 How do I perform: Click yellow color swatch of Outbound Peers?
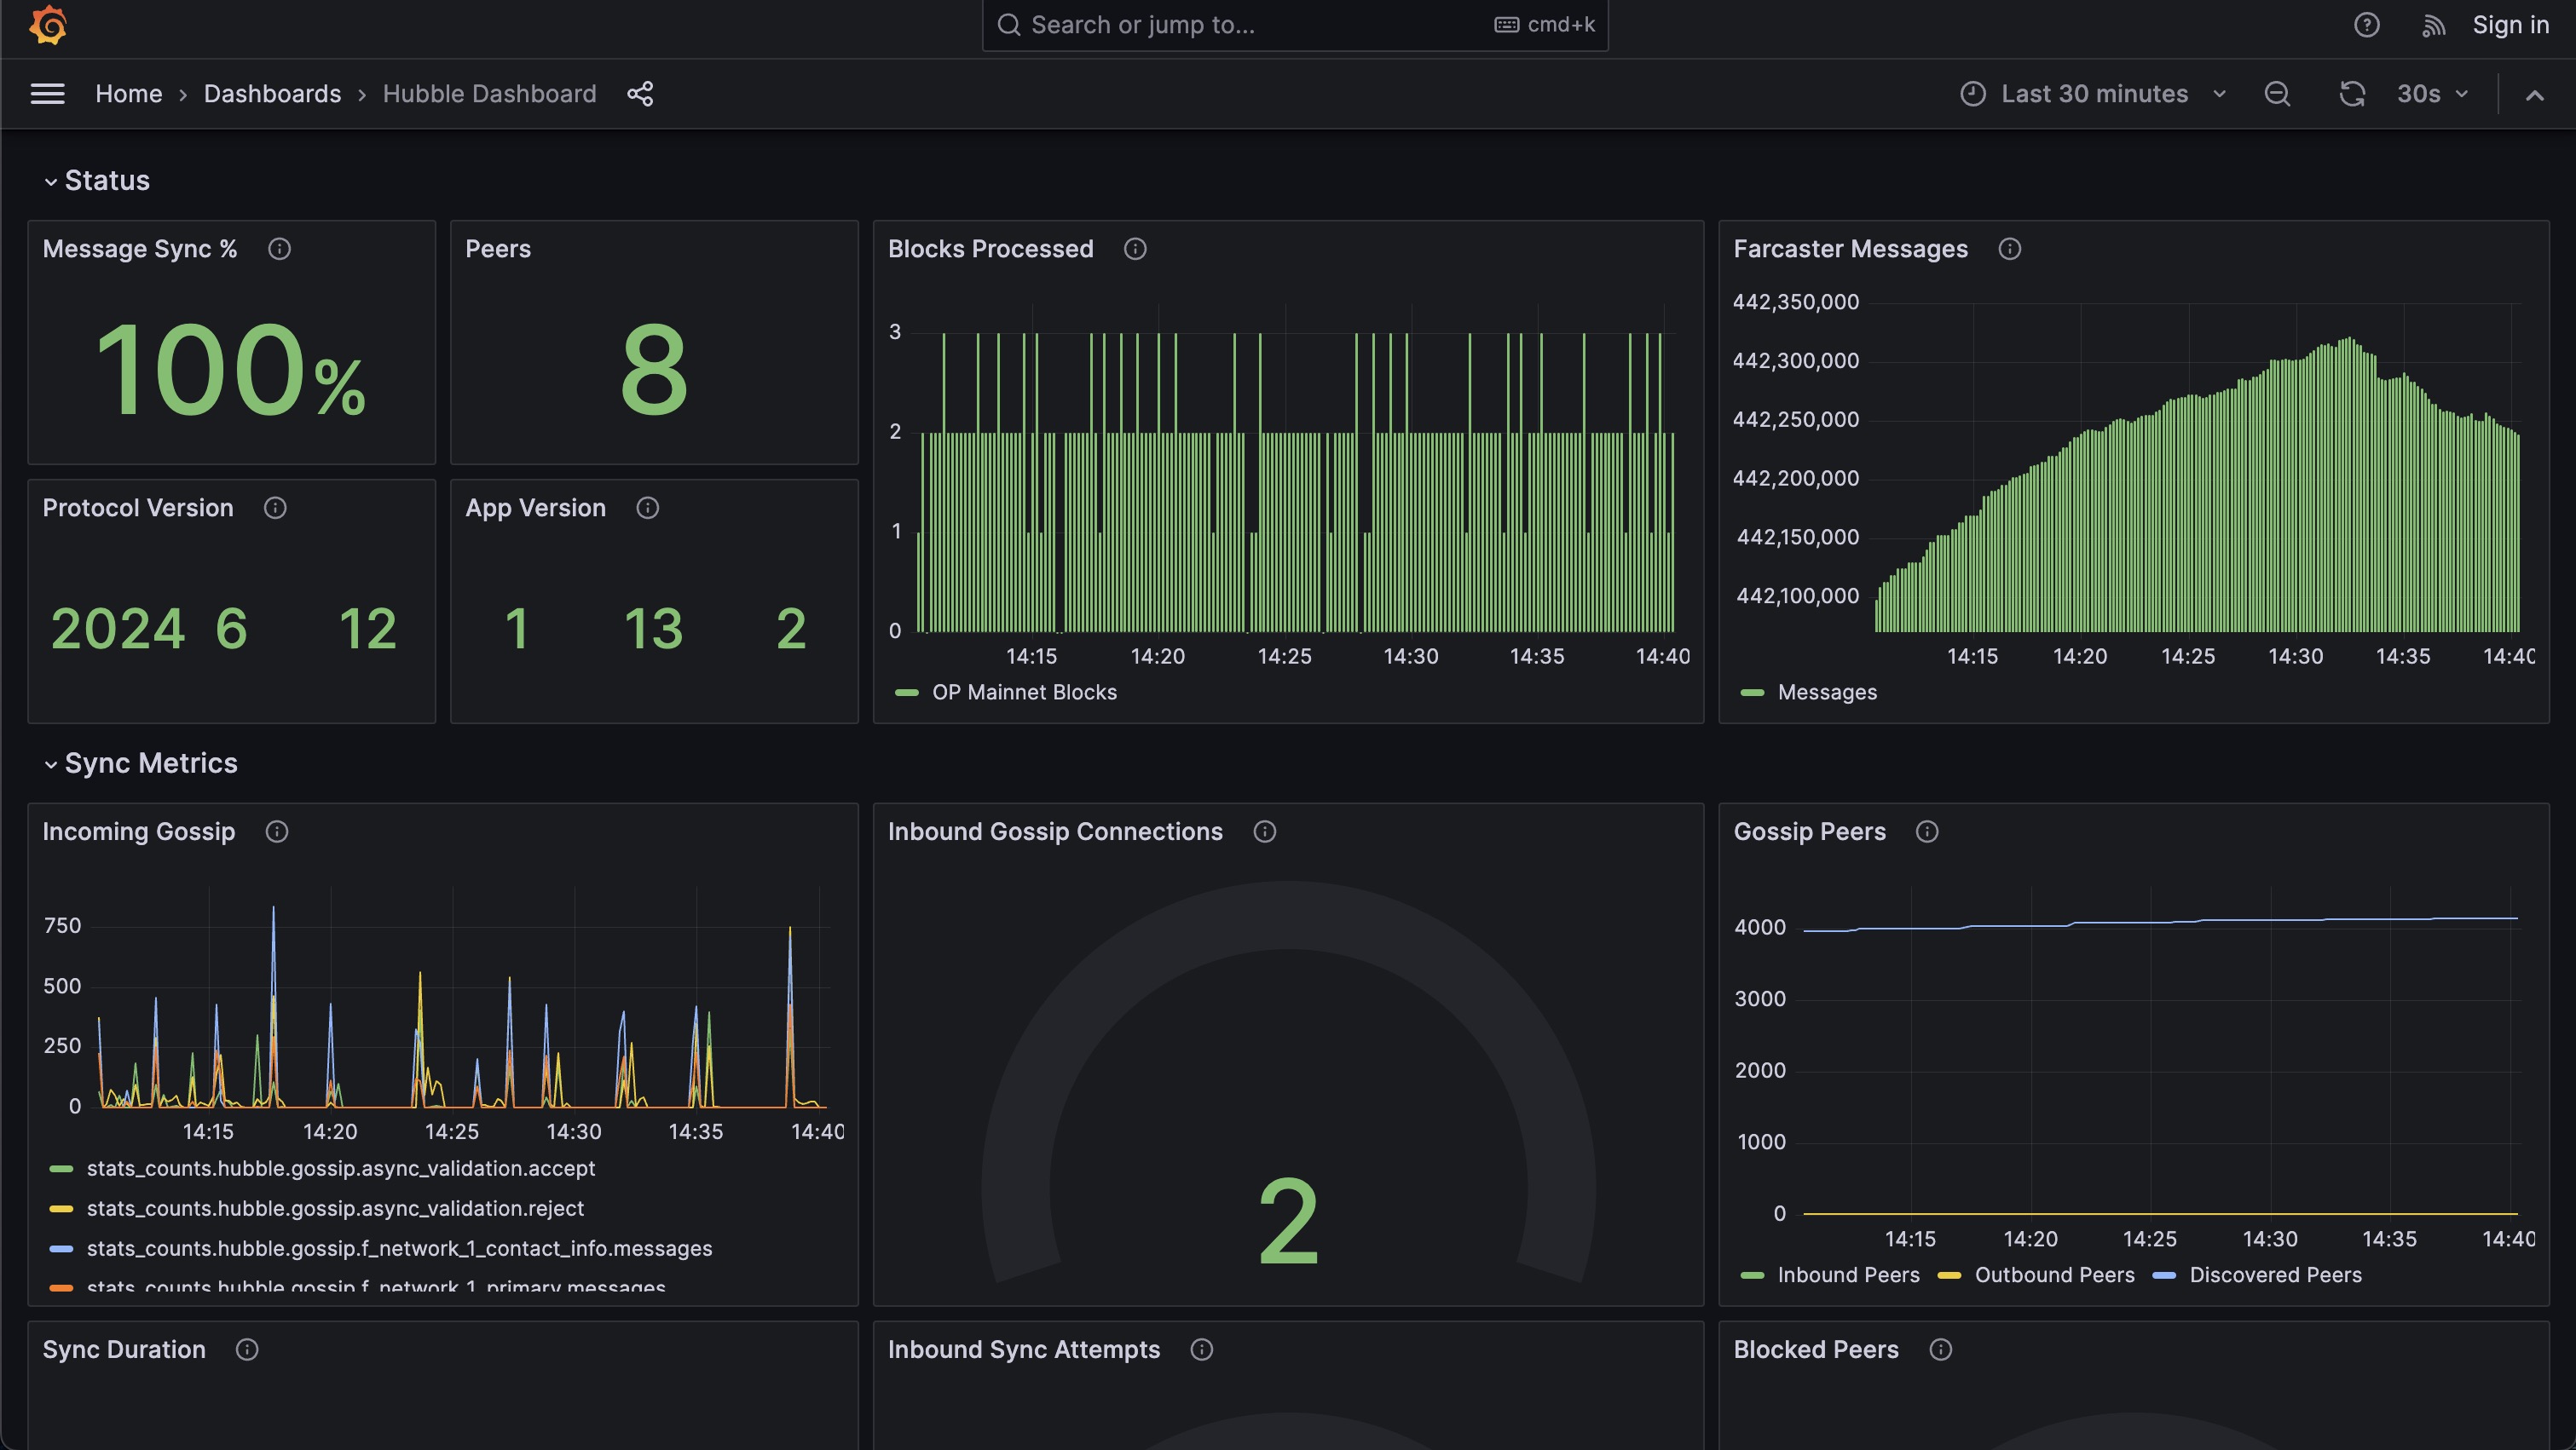coord(1949,1275)
